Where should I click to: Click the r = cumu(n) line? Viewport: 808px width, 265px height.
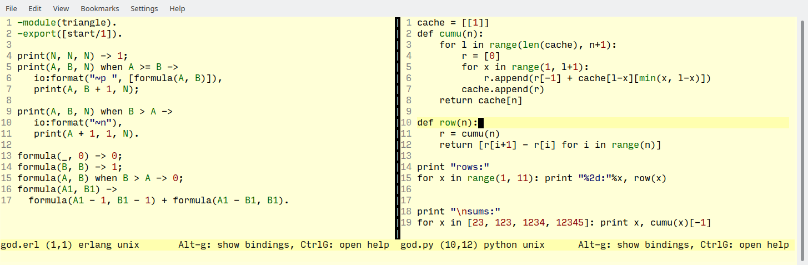click(x=470, y=134)
